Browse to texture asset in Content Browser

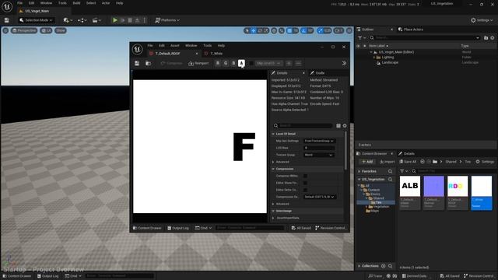click(x=148, y=63)
